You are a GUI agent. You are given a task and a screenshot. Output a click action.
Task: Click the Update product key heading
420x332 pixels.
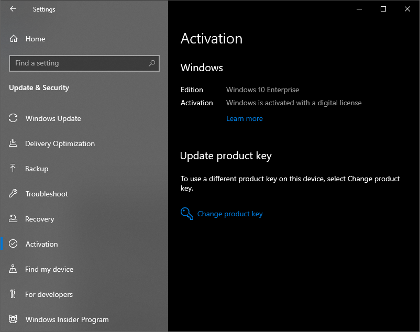(226, 156)
